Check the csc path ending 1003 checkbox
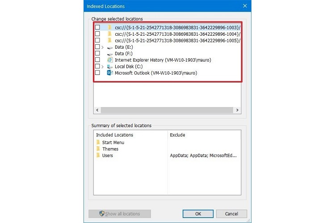Image resolution: width=335 pixels, height=223 pixels. click(x=97, y=27)
